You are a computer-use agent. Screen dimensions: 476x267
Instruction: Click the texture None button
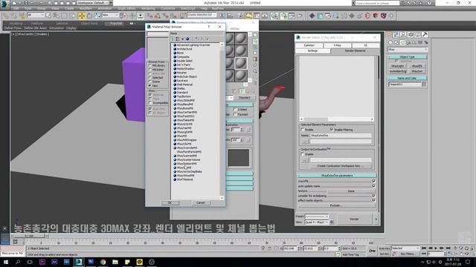pos(351,191)
